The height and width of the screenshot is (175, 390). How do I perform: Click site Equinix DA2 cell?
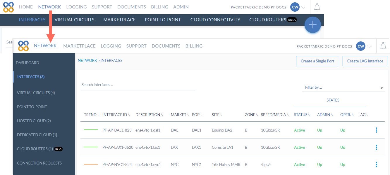click(222, 130)
